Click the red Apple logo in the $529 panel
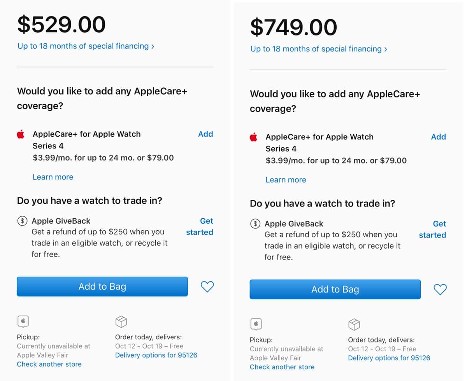 [21, 134]
